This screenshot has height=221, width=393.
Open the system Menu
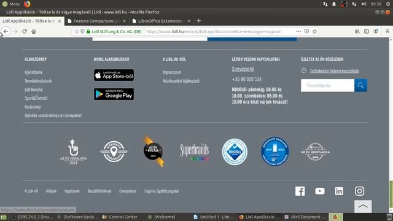click(x=11, y=4)
